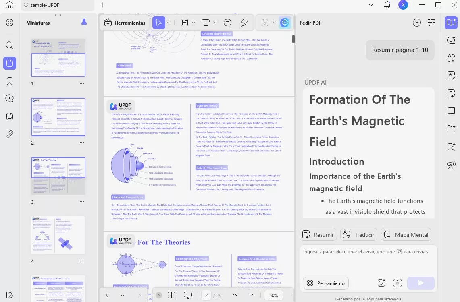The image size is (460, 302).
Task: Go back with bottom-left previous arrow
Action: [107, 295]
